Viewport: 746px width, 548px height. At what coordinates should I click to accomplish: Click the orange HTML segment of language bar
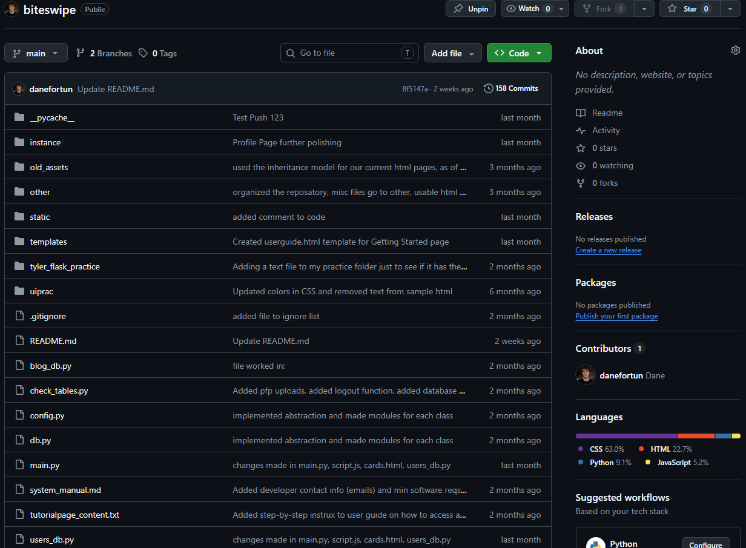coord(696,436)
